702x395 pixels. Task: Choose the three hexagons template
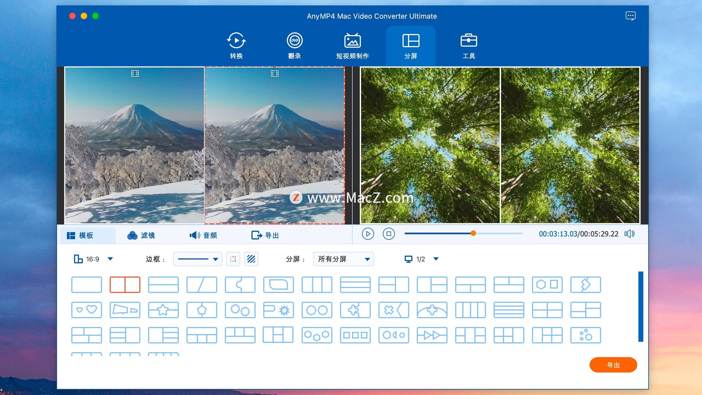click(x=317, y=335)
